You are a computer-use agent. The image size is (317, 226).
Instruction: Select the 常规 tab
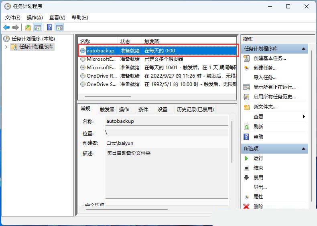pyautogui.click(x=85, y=109)
